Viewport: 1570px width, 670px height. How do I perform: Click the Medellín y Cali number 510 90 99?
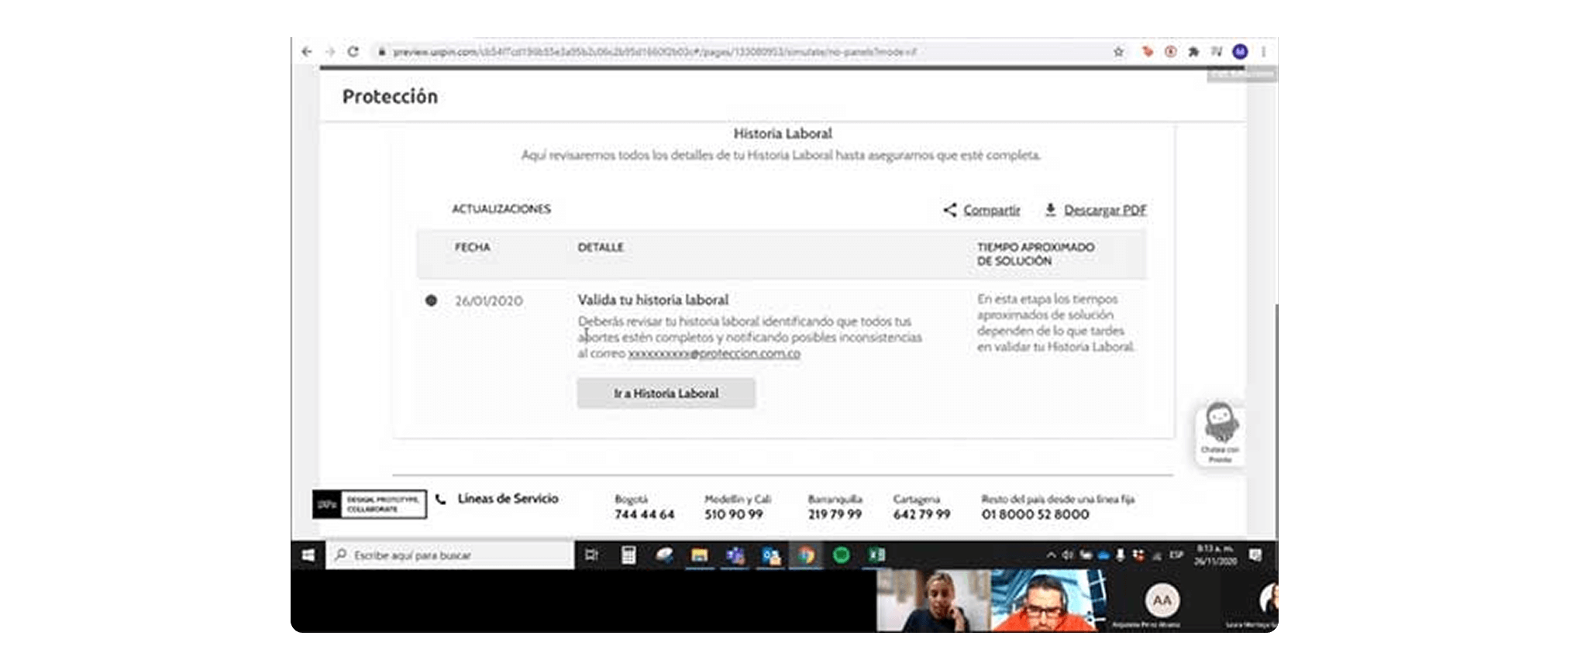coord(733,514)
